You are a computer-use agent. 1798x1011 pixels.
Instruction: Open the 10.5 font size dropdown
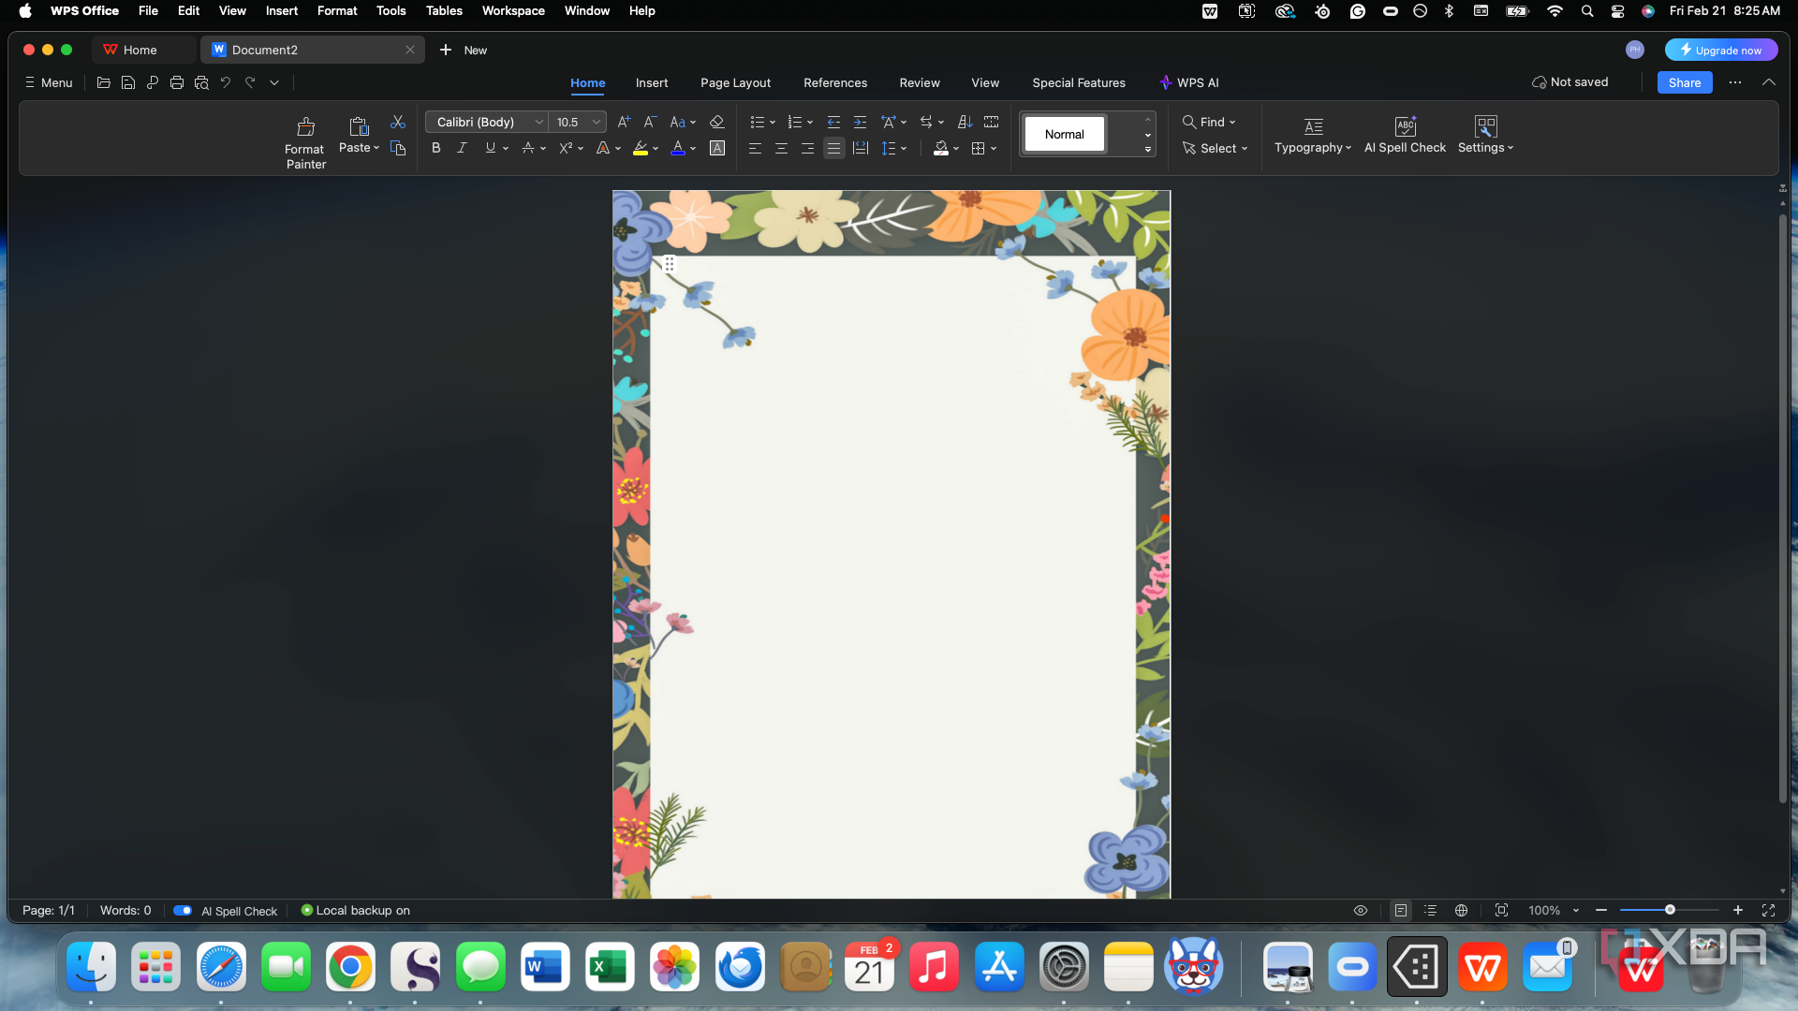pos(596,122)
